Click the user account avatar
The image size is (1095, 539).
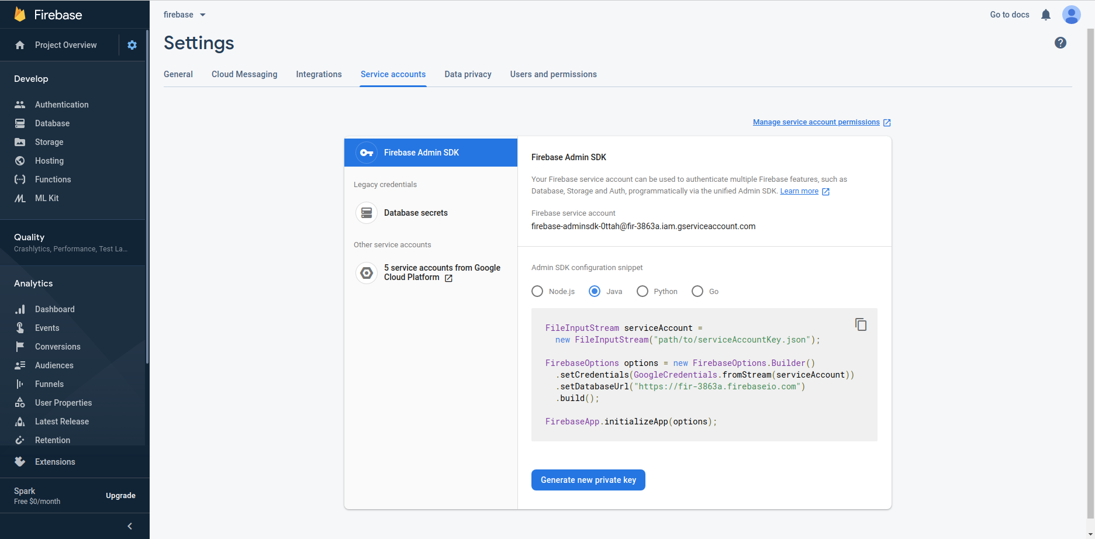click(x=1071, y=15)
